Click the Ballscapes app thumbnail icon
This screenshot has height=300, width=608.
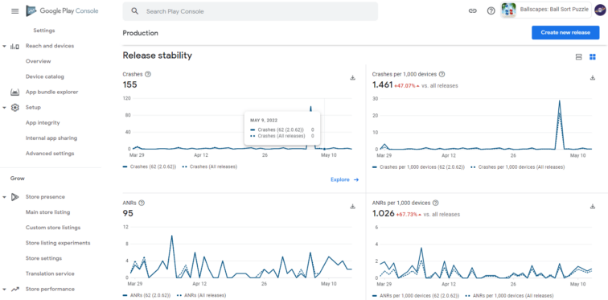(x=508, y=10)
